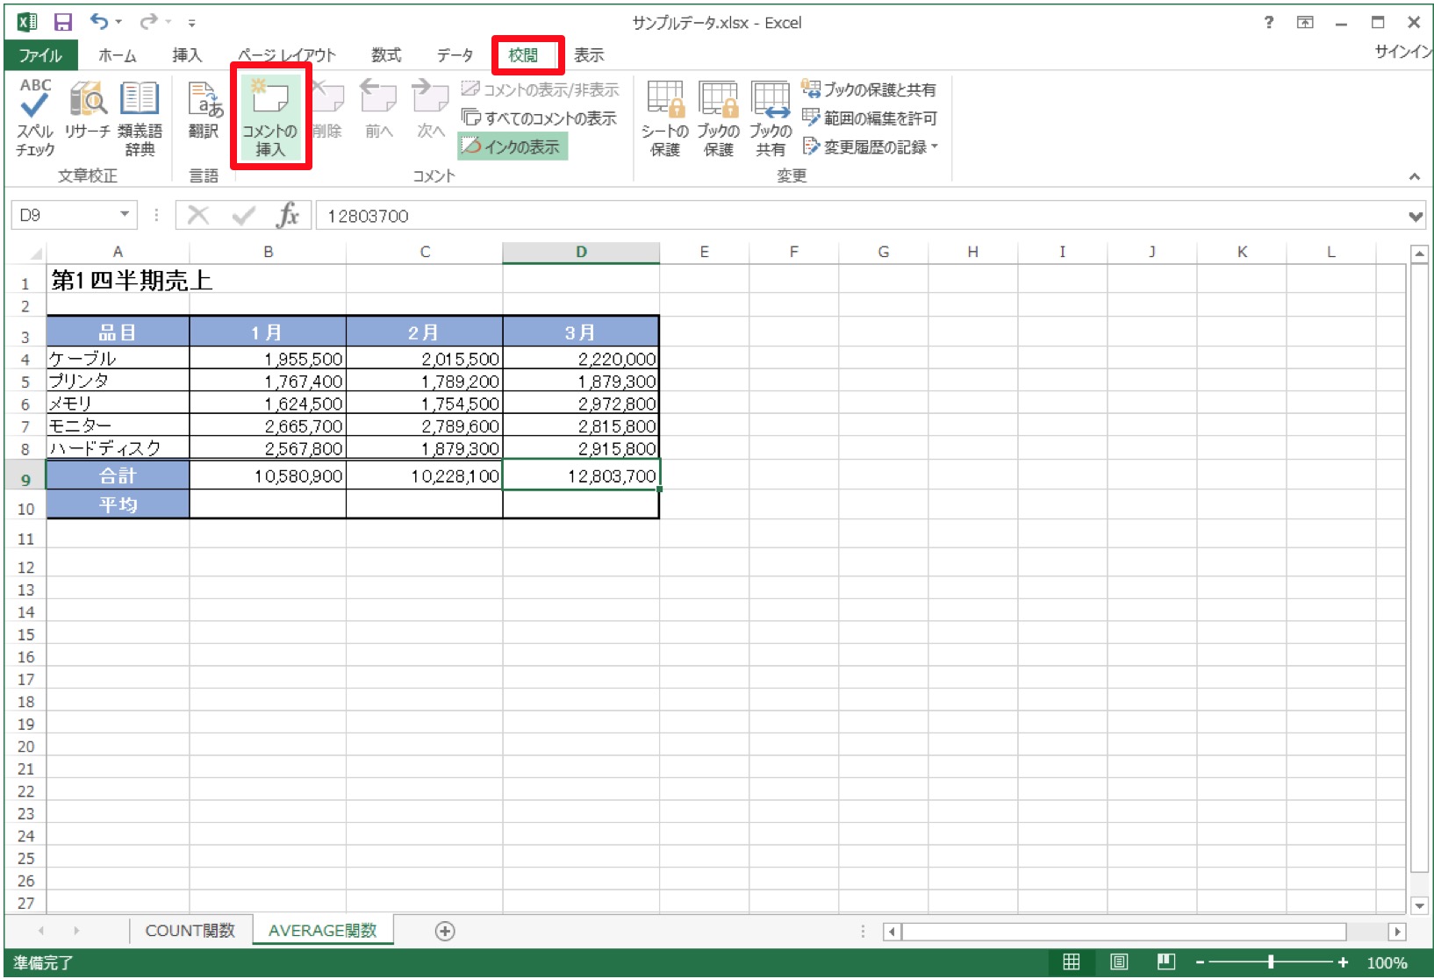
Task: Click the 100% zoom level
Action: (x=1387, y=962)
